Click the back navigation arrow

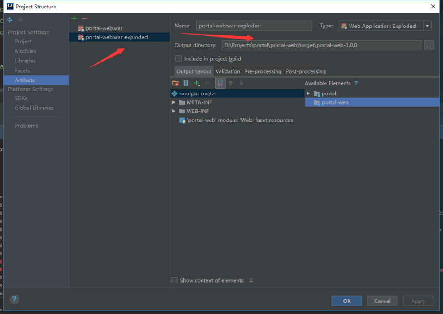[10, 19]
